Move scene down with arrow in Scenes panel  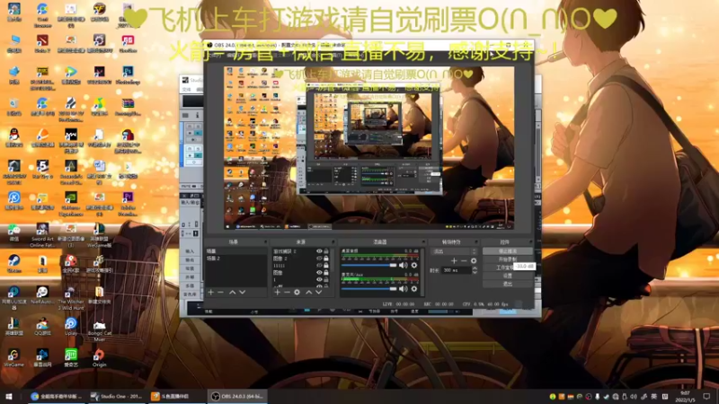point(242,293)
